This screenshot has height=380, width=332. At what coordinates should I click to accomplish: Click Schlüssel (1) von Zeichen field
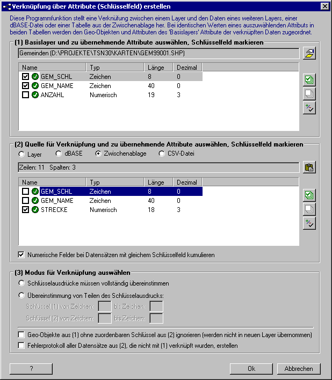[105, 306]
